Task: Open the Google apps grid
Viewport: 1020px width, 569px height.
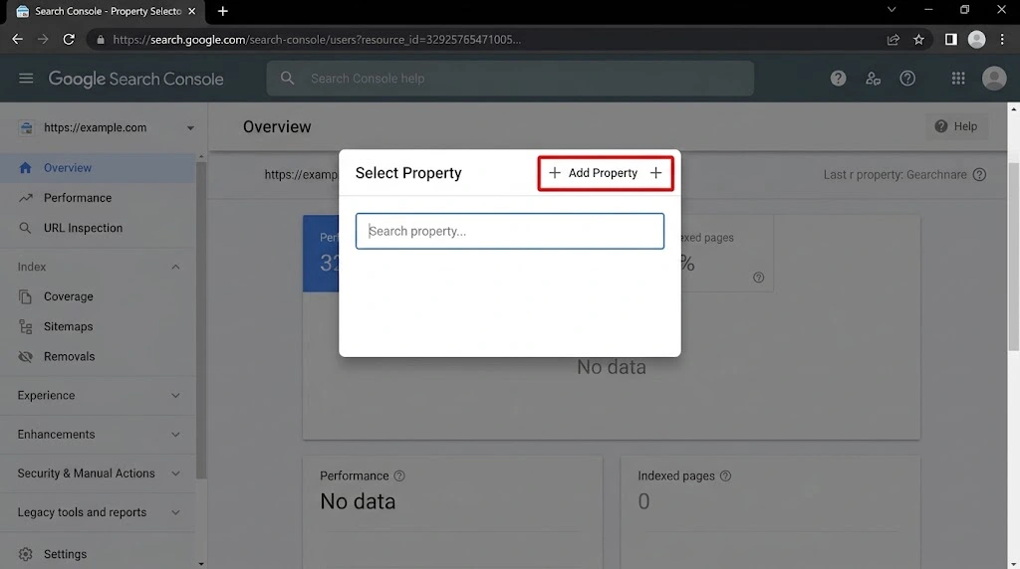Action: coord(957,78)
